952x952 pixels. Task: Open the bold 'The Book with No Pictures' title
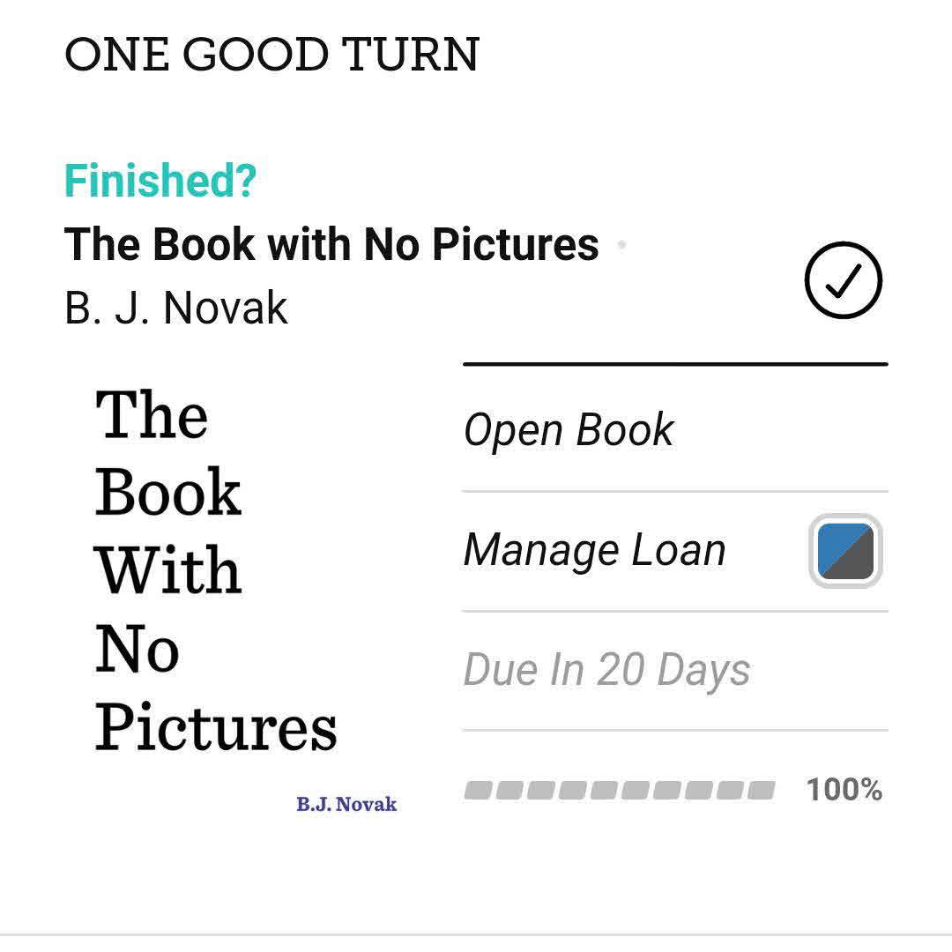coord(331,244)
